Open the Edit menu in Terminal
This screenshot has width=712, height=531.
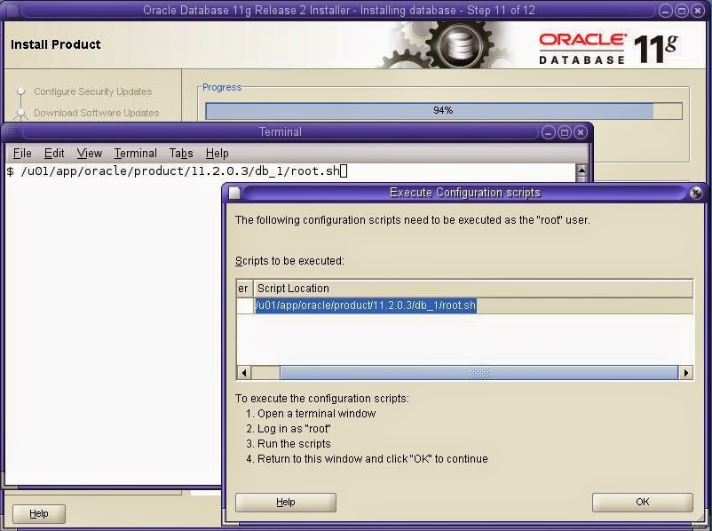tap(54, 154)
